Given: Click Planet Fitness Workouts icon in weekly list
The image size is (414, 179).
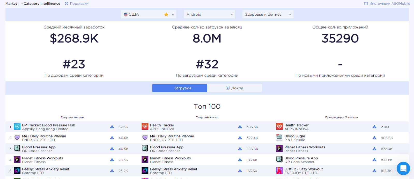Looking at the screenshot, I should click(x=17, y=160).
